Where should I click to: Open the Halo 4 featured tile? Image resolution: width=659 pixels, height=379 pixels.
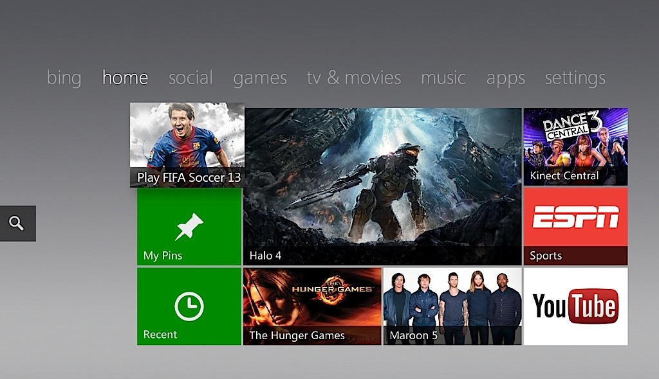pyautogui.click(x=382, y=187)
